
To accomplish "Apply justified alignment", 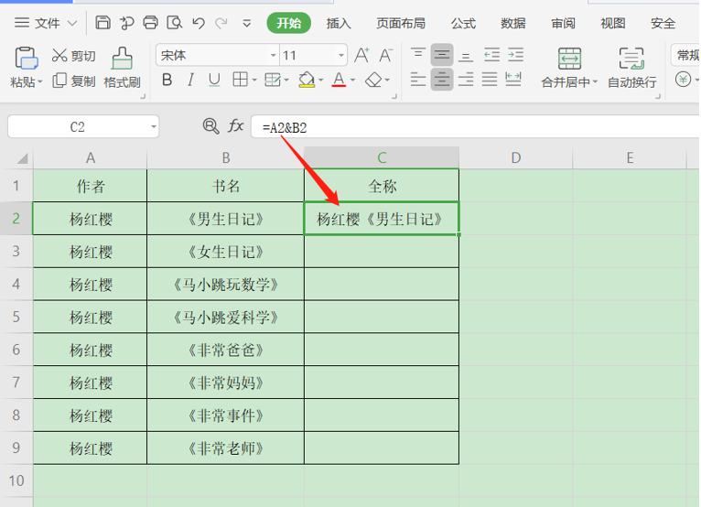I will pyautogui.click(x=489, y=80).
